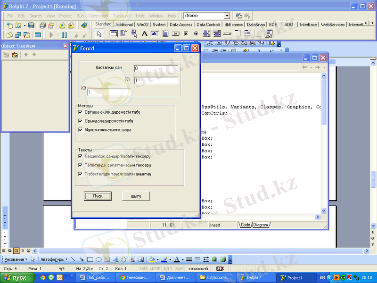Open the Tools menu
This screenshot has height=283, width=377.
[x=139, y=16]
